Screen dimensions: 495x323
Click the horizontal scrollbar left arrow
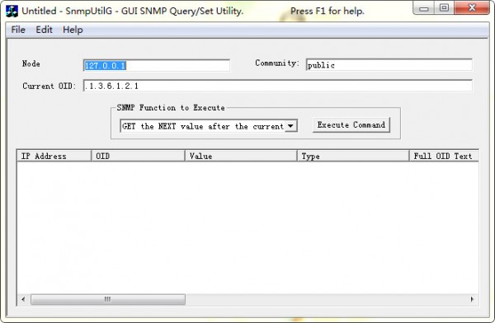coord(23,299)
